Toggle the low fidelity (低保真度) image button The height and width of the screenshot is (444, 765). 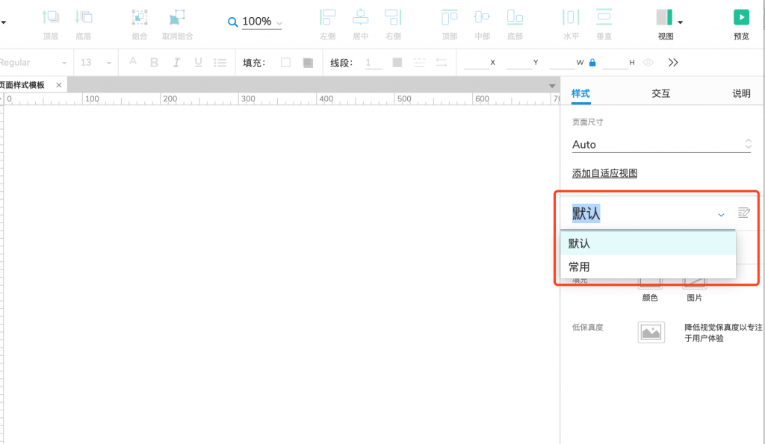click(651, 332)
